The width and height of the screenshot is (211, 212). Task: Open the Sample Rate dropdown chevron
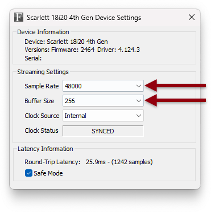click(139, 86)
